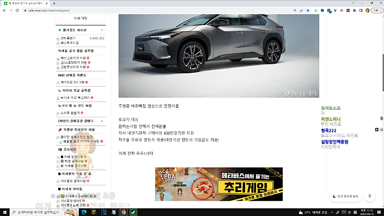Open the 카페 채팅 button

point(81,19)
